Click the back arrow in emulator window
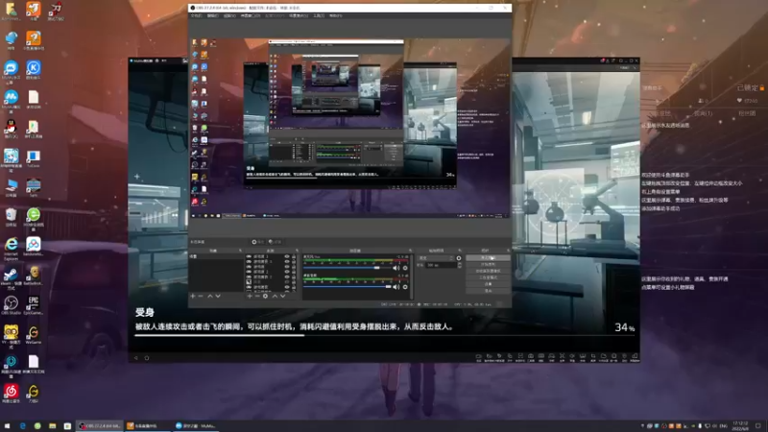The height and width of the screenshot is (432, 768). point(136,358)
